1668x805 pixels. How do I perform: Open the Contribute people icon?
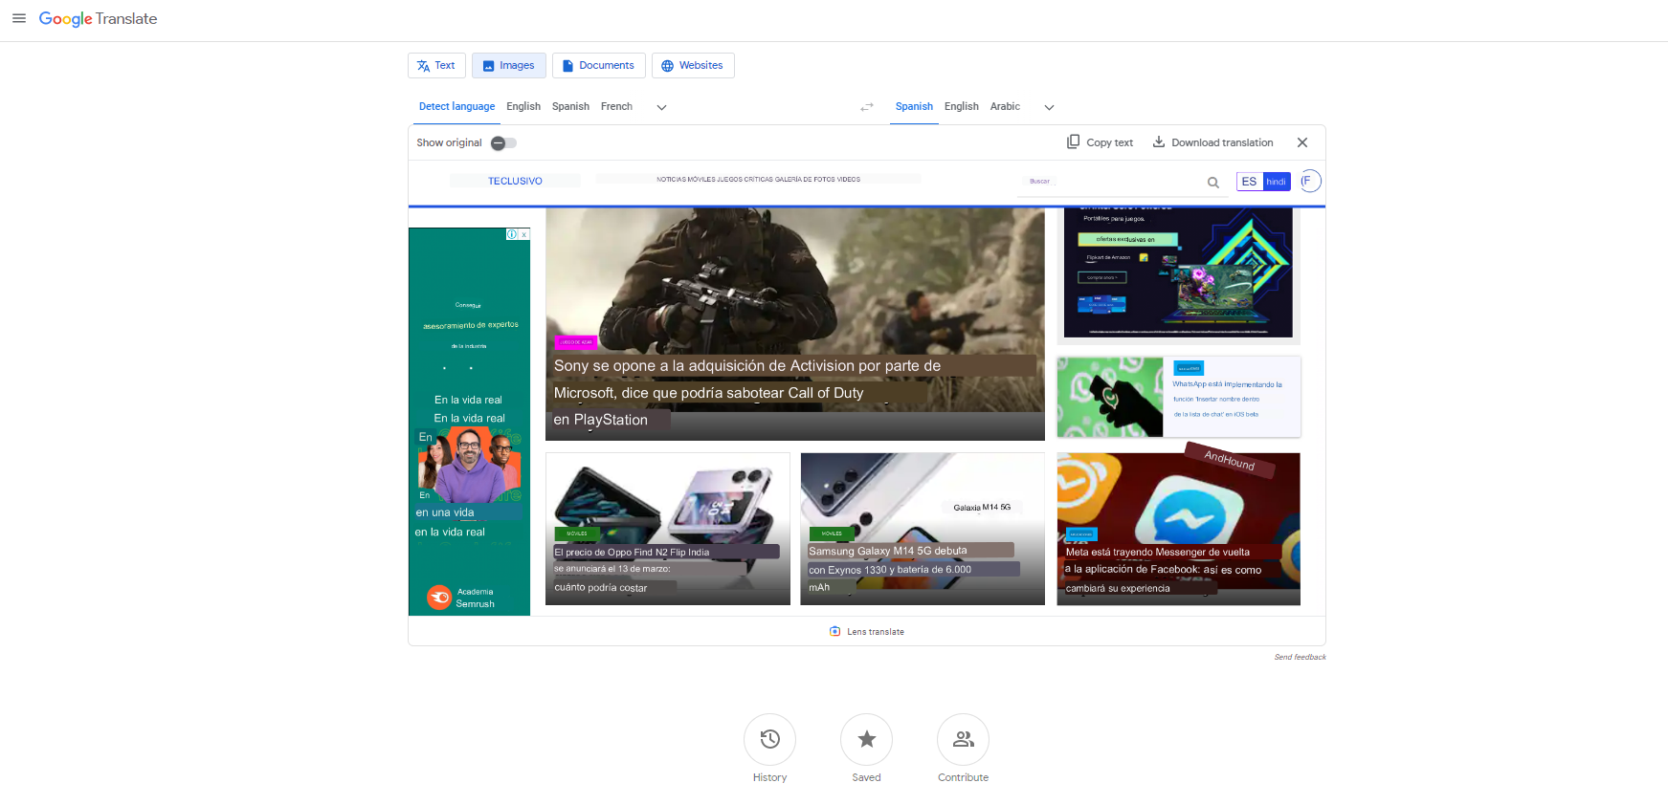[x=963, y=739]
